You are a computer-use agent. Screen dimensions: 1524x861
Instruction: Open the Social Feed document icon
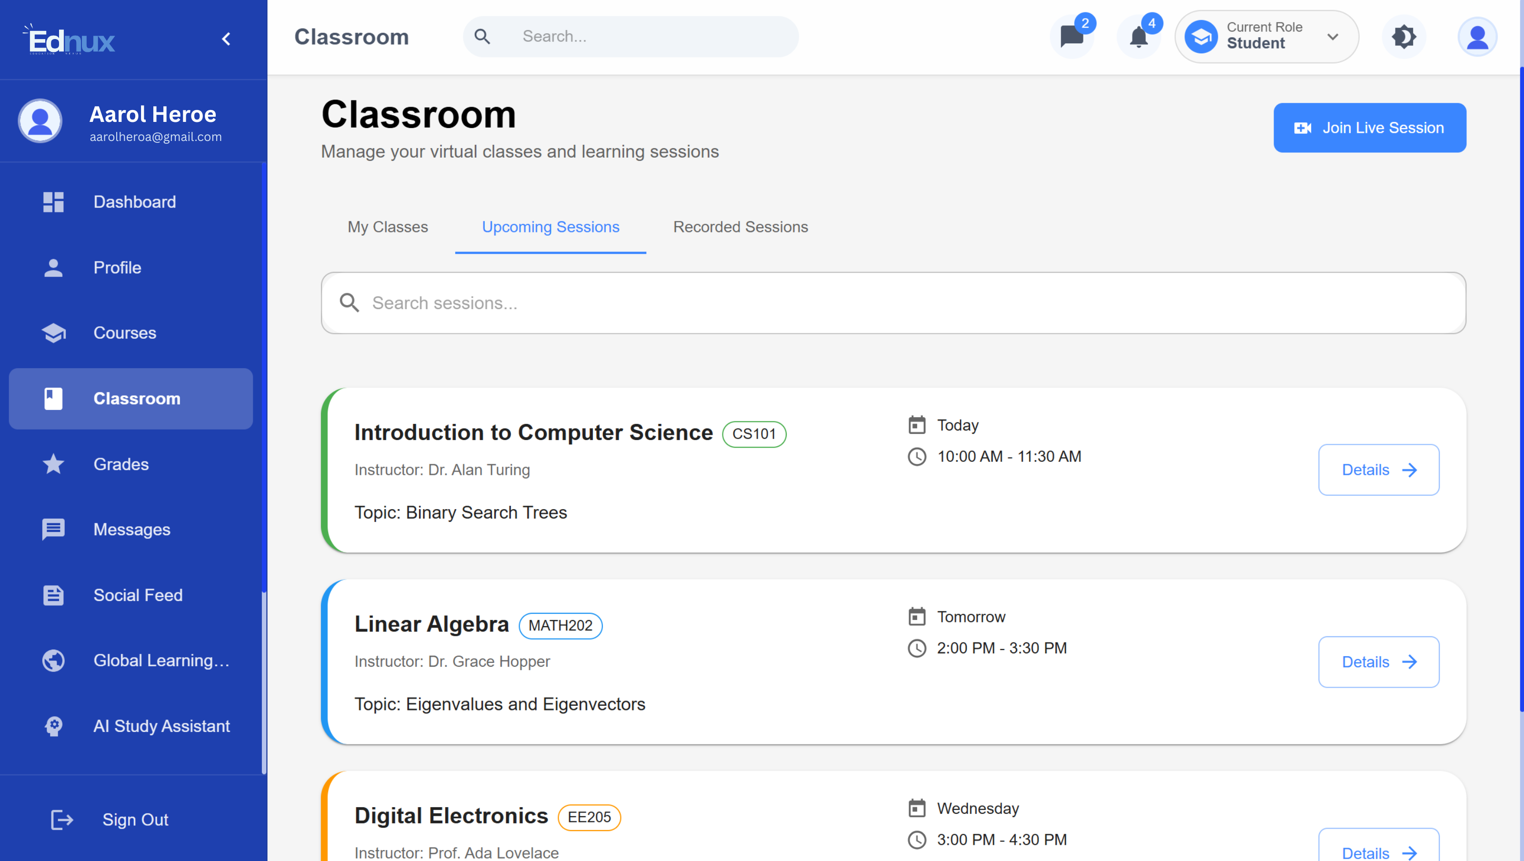pos(53,595)
